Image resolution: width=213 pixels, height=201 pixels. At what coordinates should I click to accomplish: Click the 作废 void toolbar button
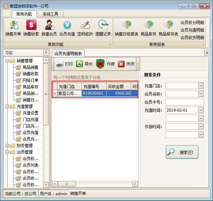[106, 64]
